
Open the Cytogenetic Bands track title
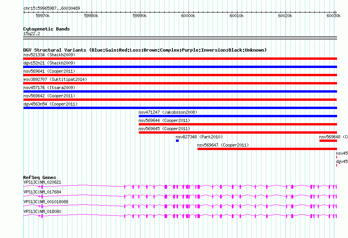click(x=47, y=29)
